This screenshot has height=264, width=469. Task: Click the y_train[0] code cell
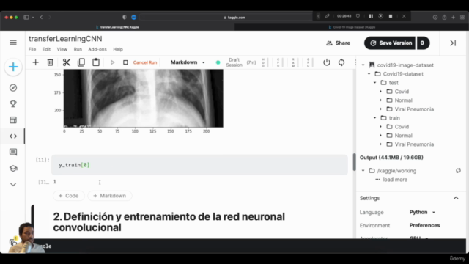tap(199, 165)
